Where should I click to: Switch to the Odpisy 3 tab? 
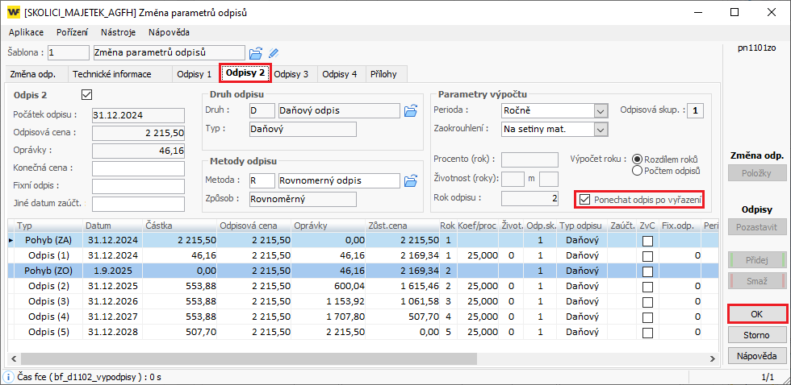[x=291, y=74]
